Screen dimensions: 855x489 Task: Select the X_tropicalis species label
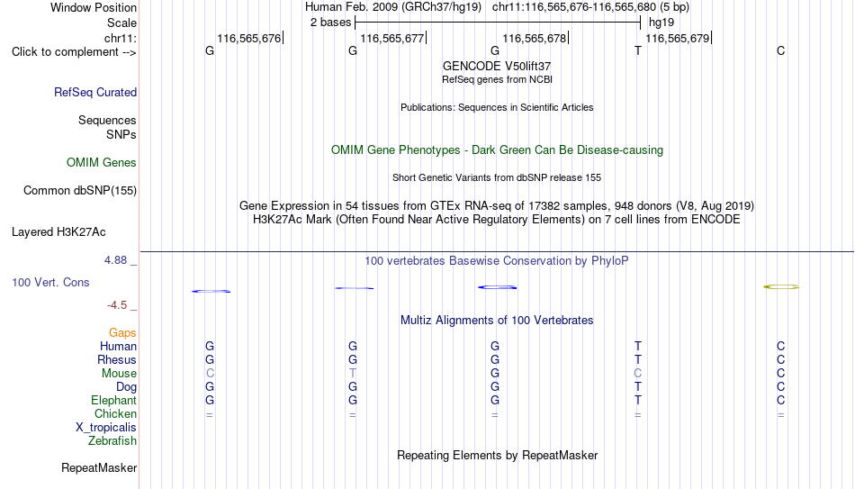(x=106, y=428)
